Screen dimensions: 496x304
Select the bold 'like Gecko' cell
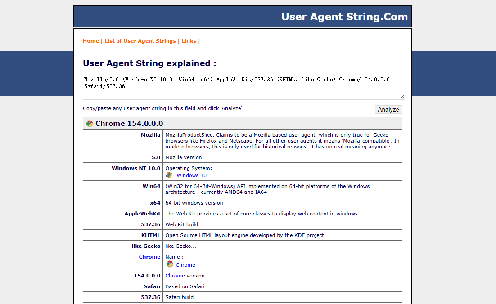123,246
